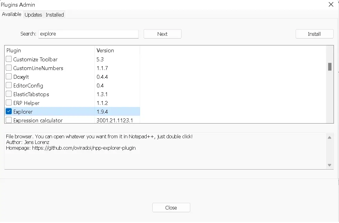Sort by the Version column header

point(117,50)
